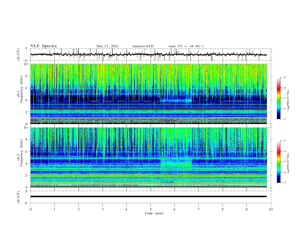Click the ch.2 colorbar 'log(PSD)(V²/Hz)' label
The image size is (305, 235).
tap(288, 163)
